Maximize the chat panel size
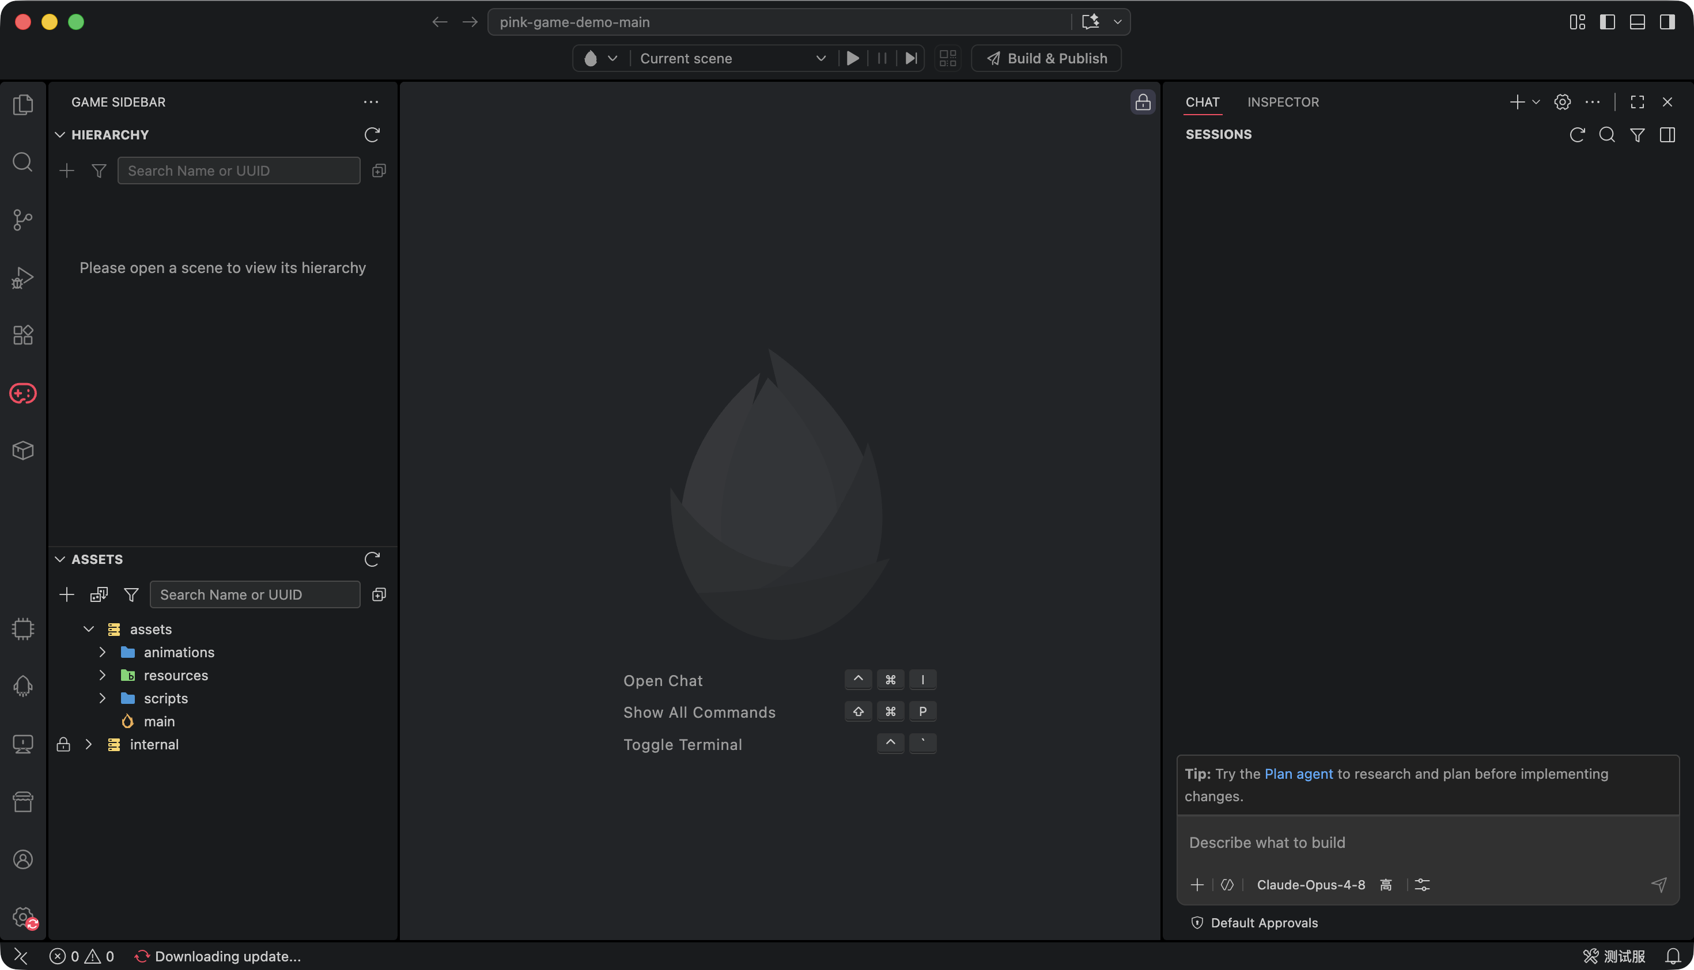This screenshot has width=1694, height=970. click(x=1637, y=102)
